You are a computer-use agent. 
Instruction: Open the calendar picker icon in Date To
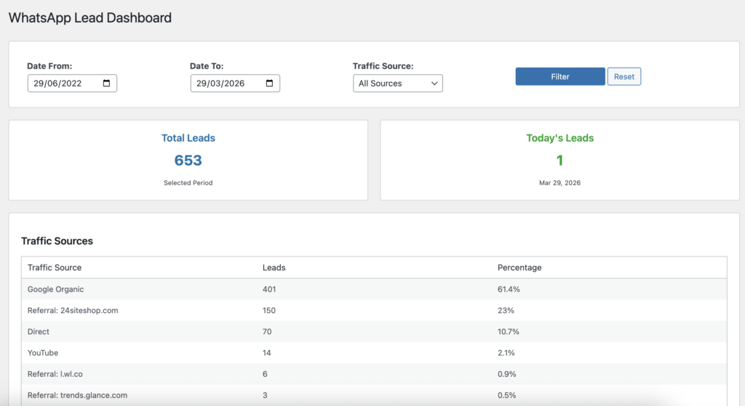270,84
